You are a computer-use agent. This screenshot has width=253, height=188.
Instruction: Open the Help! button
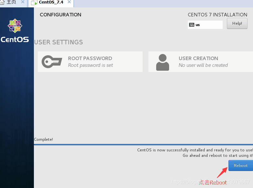237,23
